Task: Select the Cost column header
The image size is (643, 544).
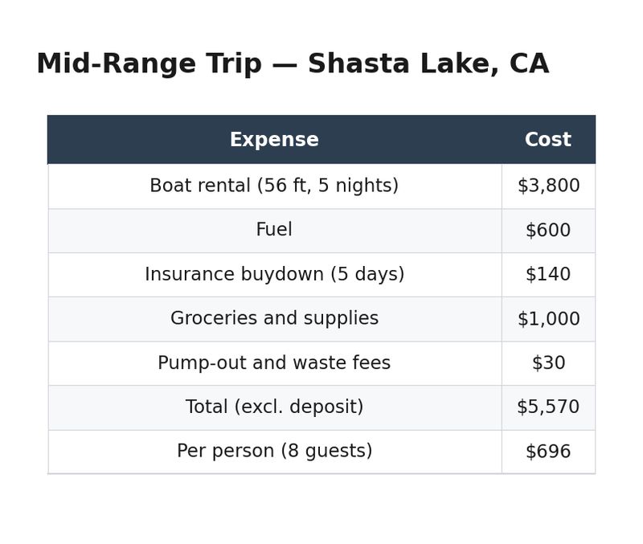Action: [548, 140]
